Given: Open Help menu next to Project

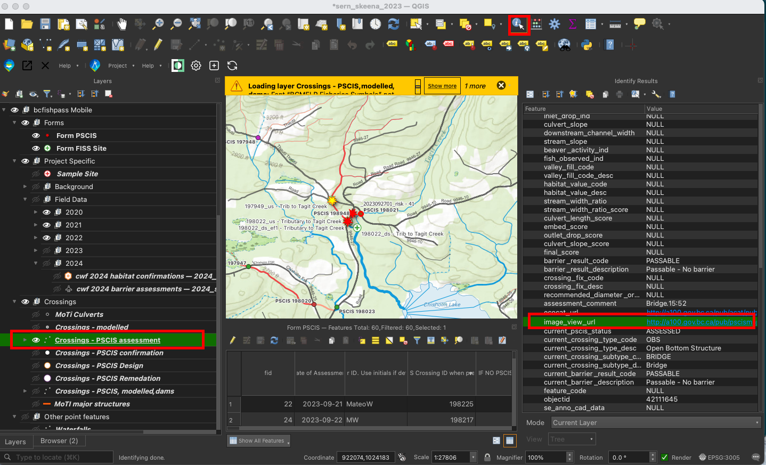Looking at the screenshot, I should tap(148, 66).
